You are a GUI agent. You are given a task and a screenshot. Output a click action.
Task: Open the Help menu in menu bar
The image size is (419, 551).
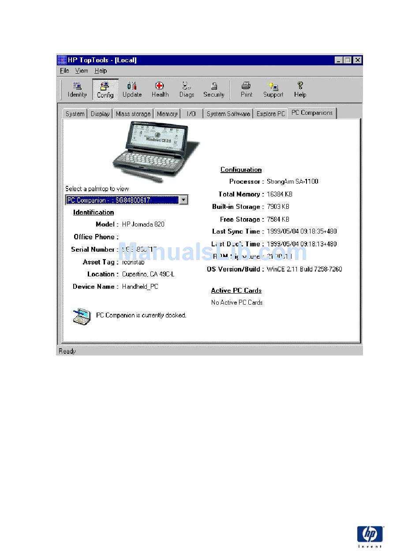click(101, 71)
